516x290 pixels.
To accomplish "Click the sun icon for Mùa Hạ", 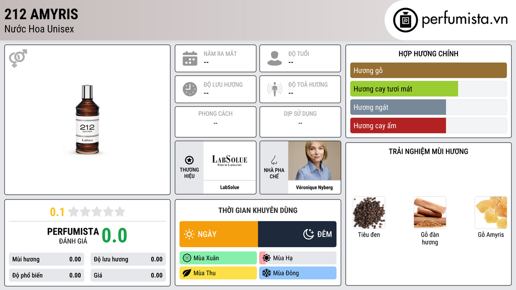I will coord(267,258).
